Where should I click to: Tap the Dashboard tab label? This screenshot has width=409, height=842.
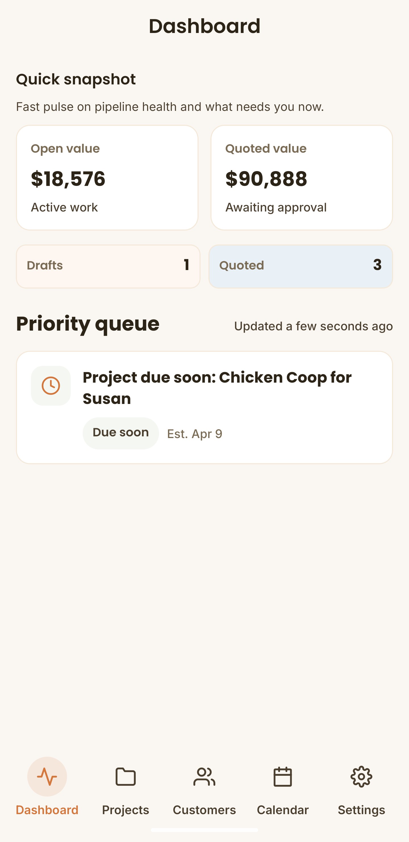(47, 810)
